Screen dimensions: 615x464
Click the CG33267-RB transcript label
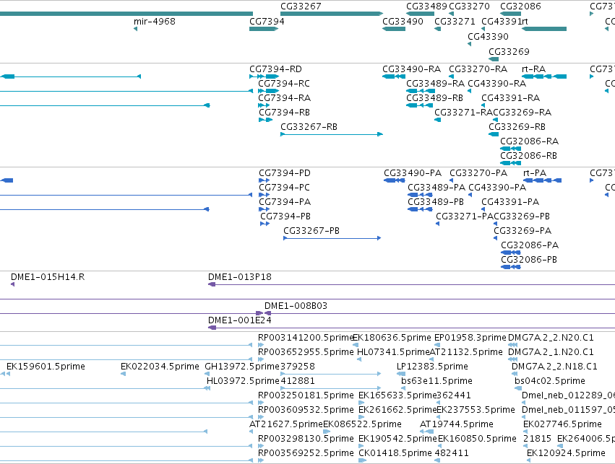[309, 127]
